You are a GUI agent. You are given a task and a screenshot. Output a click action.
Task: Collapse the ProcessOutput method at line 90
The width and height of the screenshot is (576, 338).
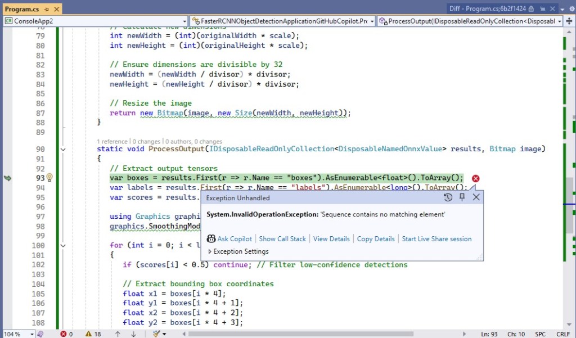(x=62, y=149)
